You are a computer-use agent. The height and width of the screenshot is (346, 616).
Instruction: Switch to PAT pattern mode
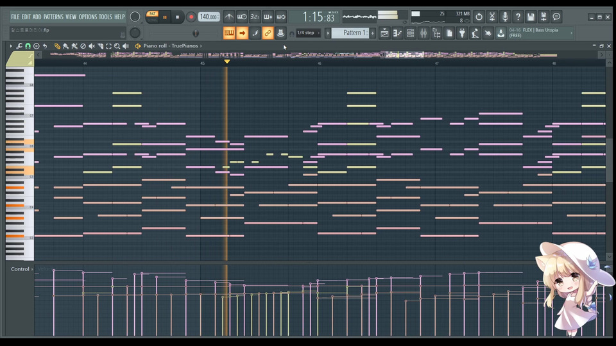(152, 13)
